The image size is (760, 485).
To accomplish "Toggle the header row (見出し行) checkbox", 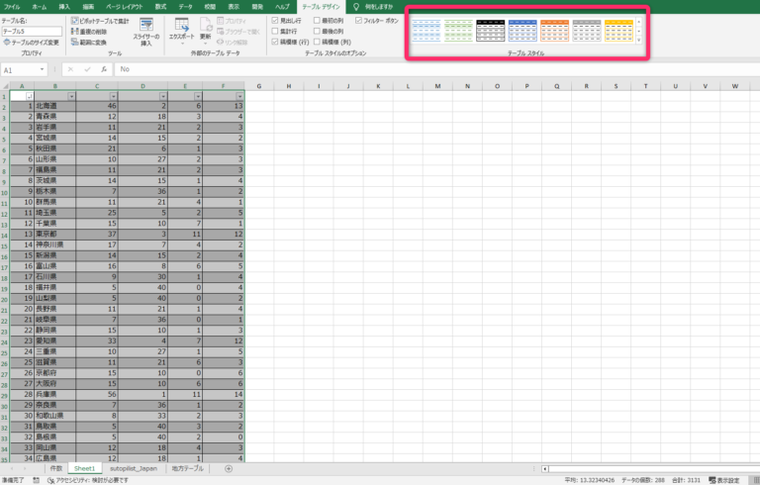I will coord(275,20).
